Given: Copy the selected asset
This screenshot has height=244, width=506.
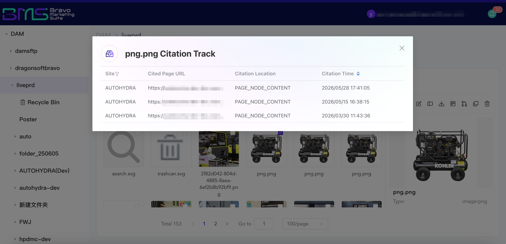Looking at the screenshot, I should (476, 104).
